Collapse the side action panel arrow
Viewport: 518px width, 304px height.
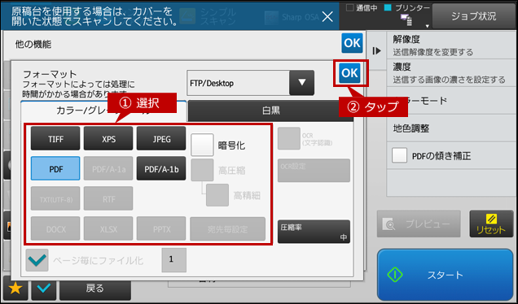pos(376,50)
